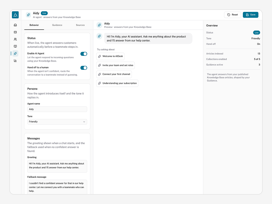Click Connect your first channel suggestion
Viewport: 272px width, 204px height.
coord(114,74)
